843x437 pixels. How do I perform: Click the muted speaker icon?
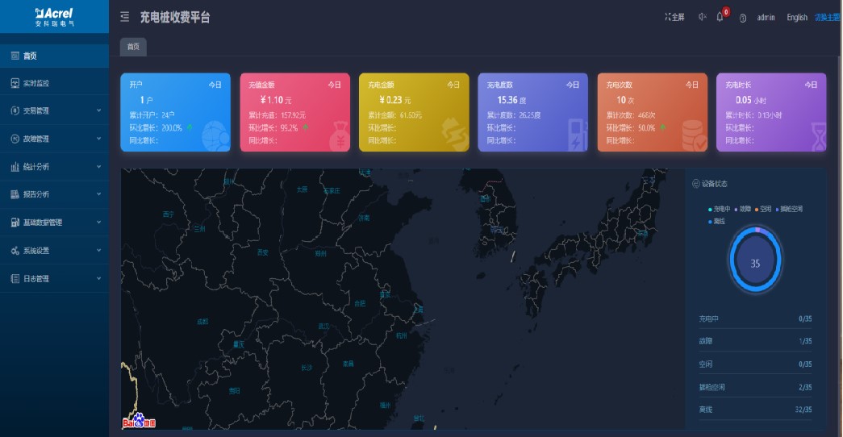tap(701, 17)
